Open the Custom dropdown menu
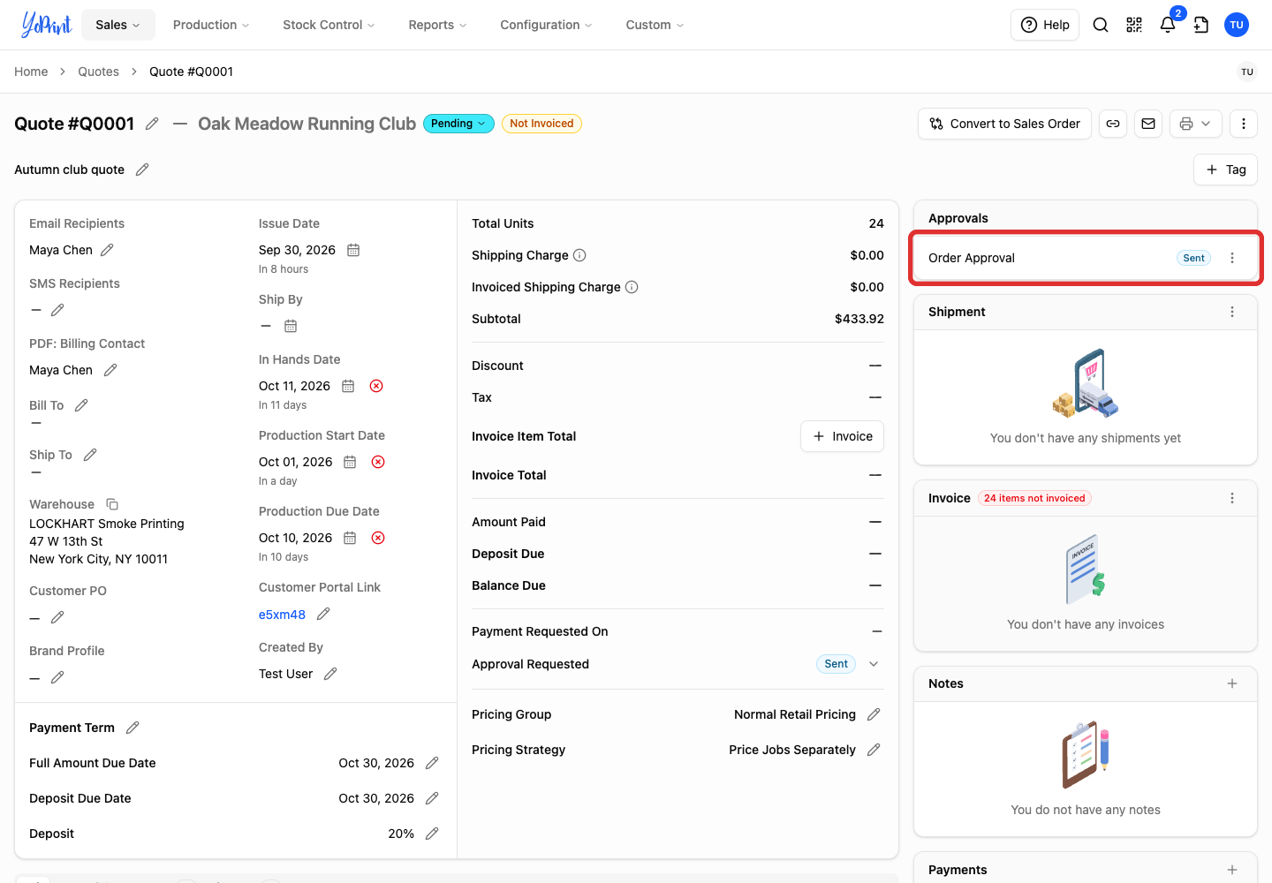Viewport: 1272px width, 883px height. click(655, 25)
